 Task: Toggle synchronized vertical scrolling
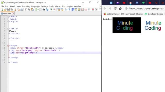[x=59, y=9]
